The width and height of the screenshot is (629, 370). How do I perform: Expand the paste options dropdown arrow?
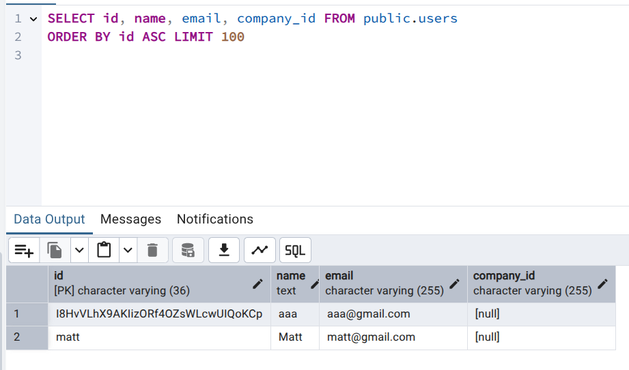(x=128, y=251)
